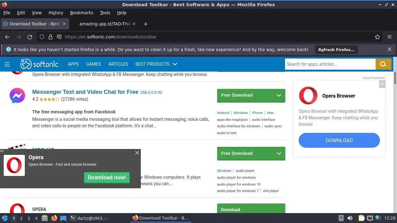Click the orange search magnifier button

pos(383,64)
